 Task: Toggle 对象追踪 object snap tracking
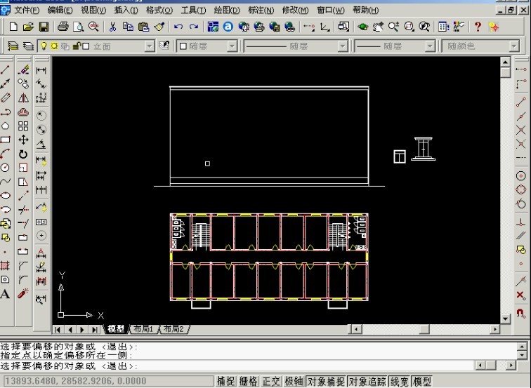pos(367,381)
